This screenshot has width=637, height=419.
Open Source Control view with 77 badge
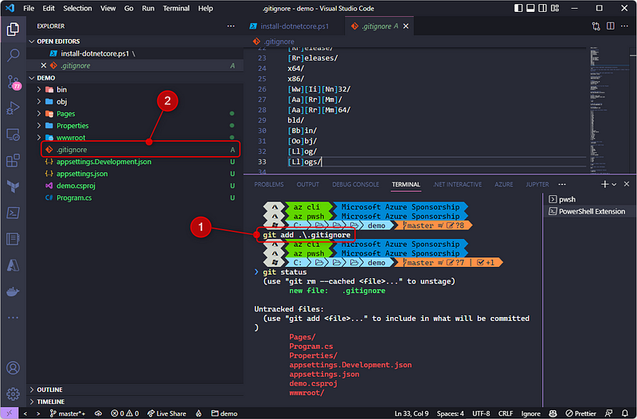click(13, 82)
